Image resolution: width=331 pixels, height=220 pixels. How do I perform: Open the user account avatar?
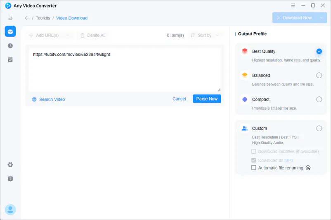pos(10,210)
